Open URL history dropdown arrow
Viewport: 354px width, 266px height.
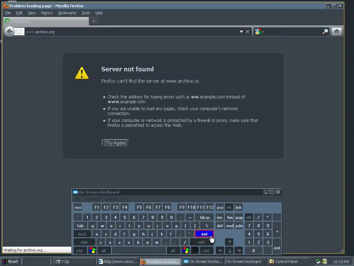coord(241,32)
